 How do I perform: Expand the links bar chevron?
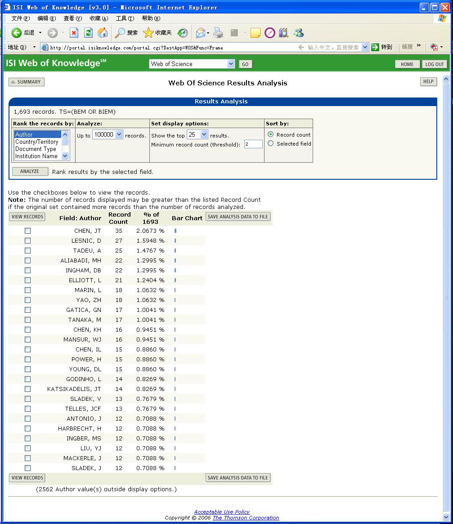418,45
